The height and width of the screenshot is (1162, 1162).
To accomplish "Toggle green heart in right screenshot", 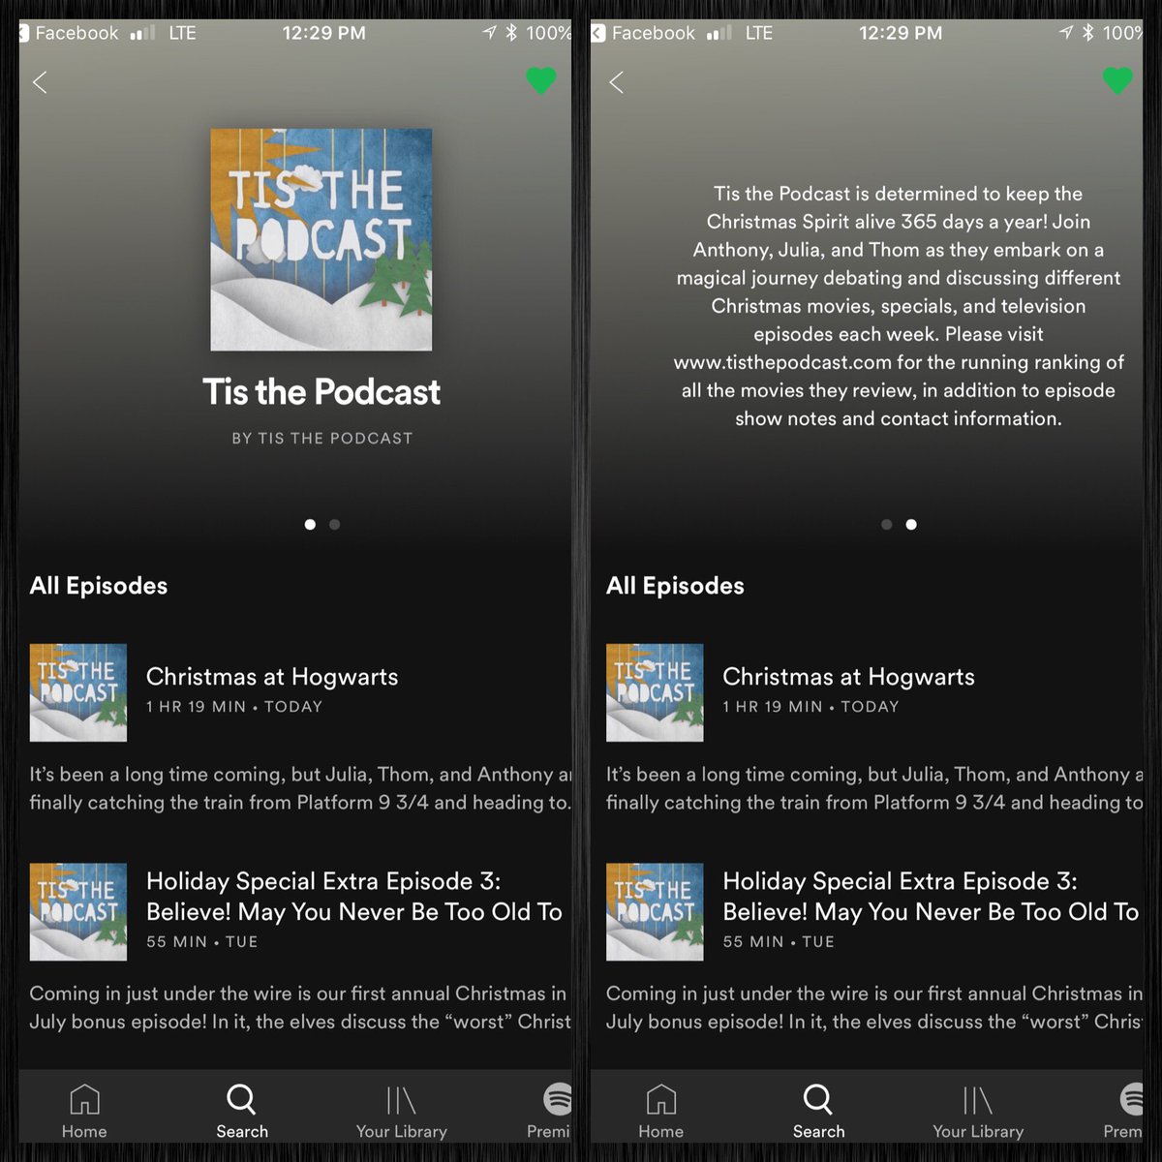I will (x=1117, y=80).
